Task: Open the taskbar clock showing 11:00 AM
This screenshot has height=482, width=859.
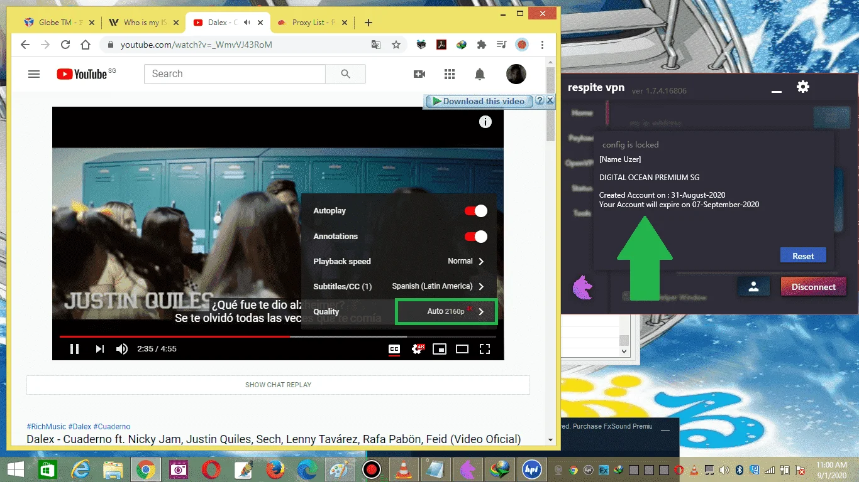Action: pyautogui.click(x=831, y=469)
